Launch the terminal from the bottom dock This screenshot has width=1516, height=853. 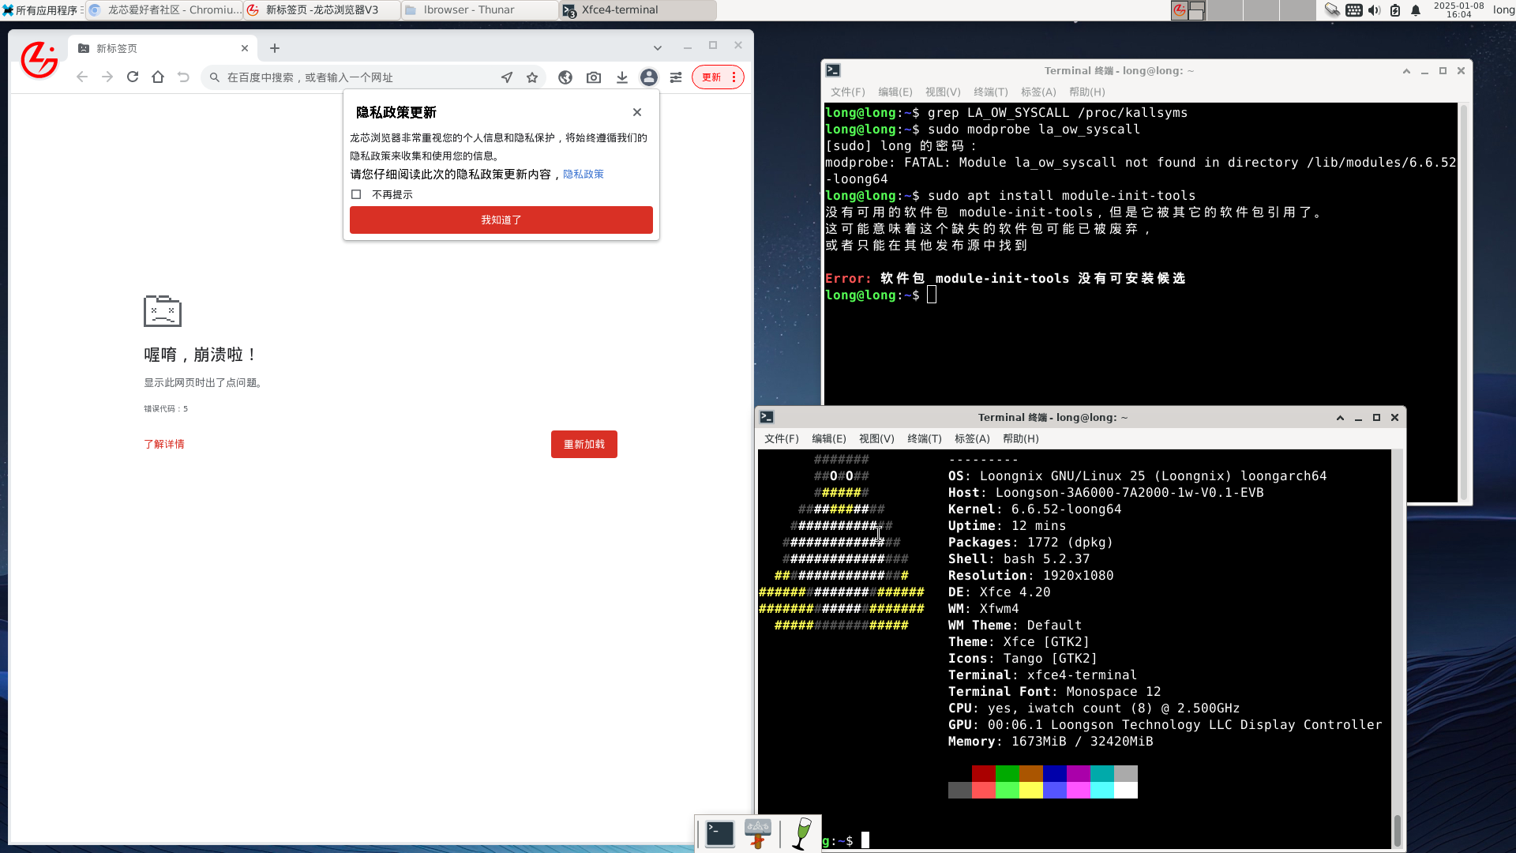pos(719,834)
